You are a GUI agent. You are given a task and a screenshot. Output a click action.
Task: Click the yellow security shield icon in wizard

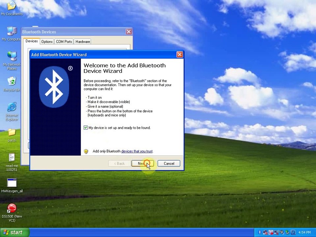coord(86,151)
